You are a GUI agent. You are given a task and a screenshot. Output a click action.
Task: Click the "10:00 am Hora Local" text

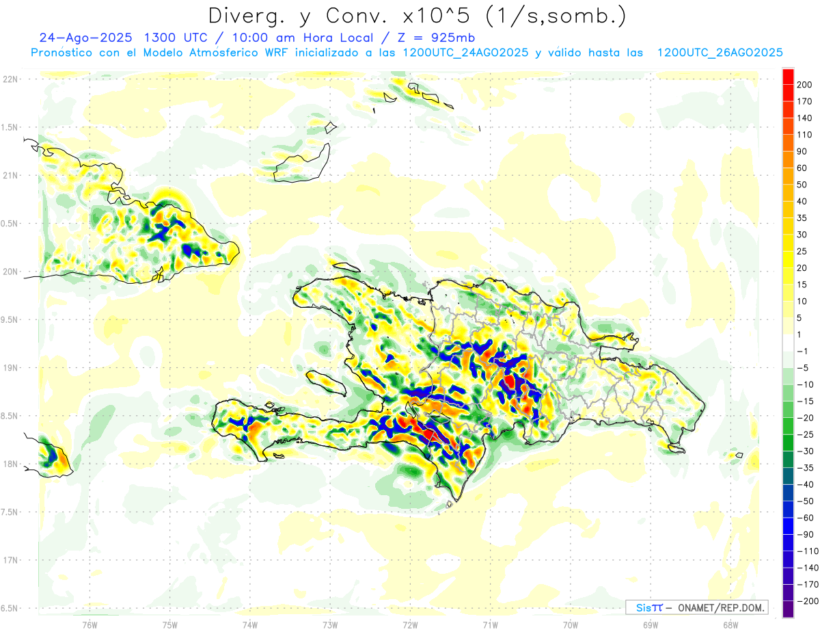pyautogui.click(x=305, y=38)
